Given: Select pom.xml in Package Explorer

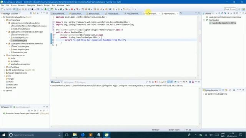Looking at the screenshot, I should 12,88.
